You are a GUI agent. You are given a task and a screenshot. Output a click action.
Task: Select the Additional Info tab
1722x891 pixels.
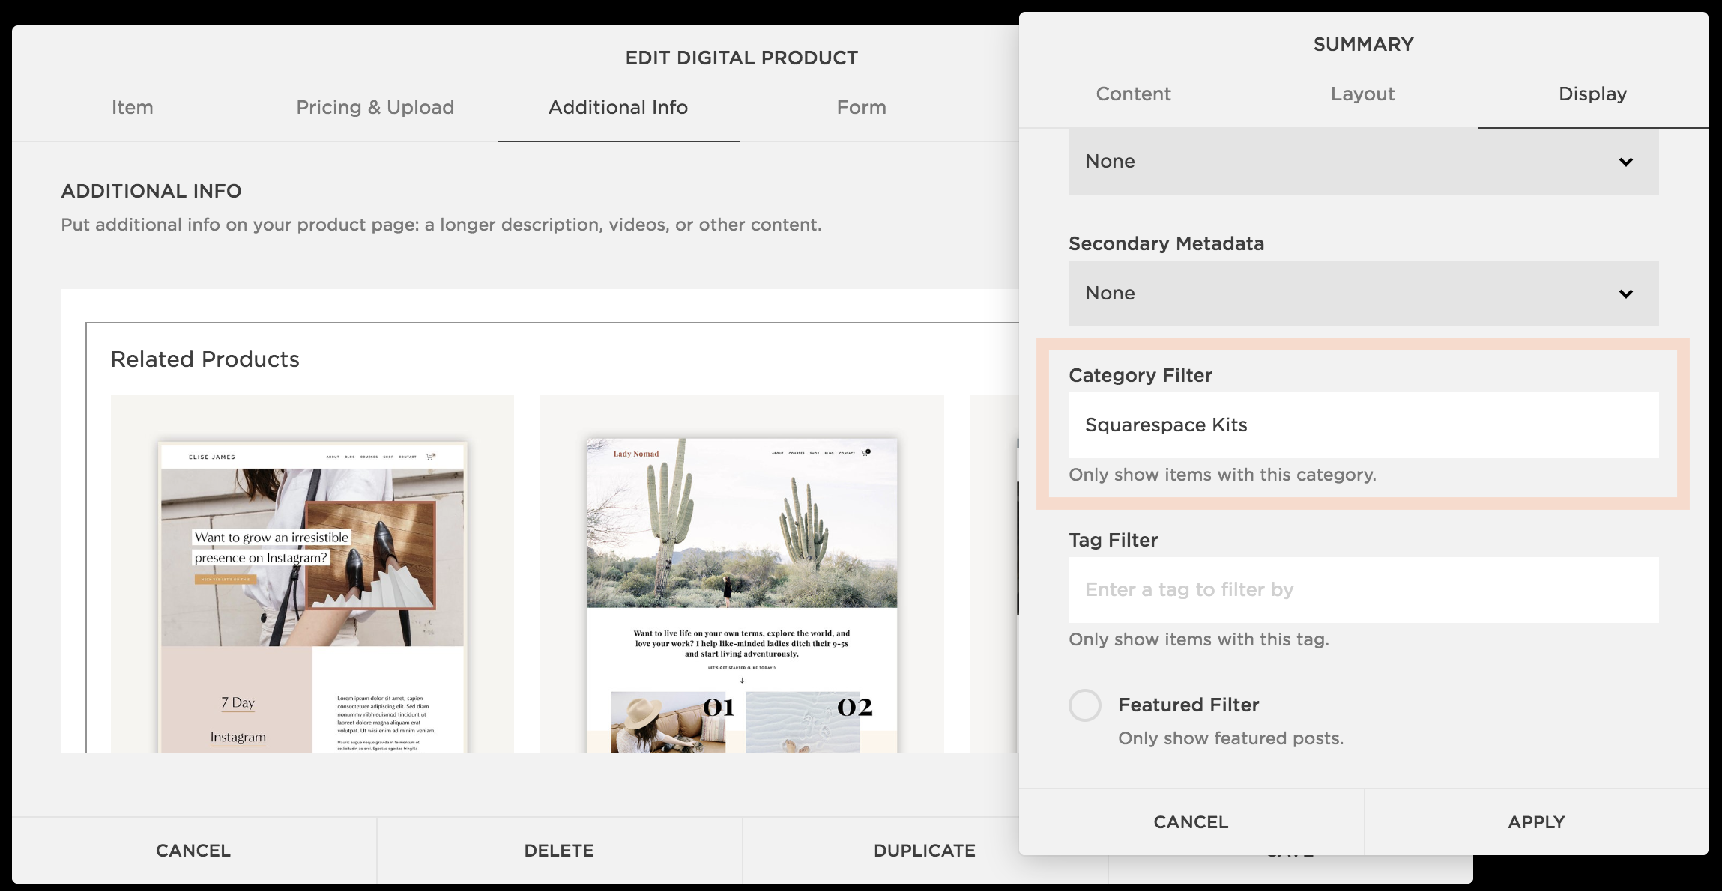click(x=618, y=107)
